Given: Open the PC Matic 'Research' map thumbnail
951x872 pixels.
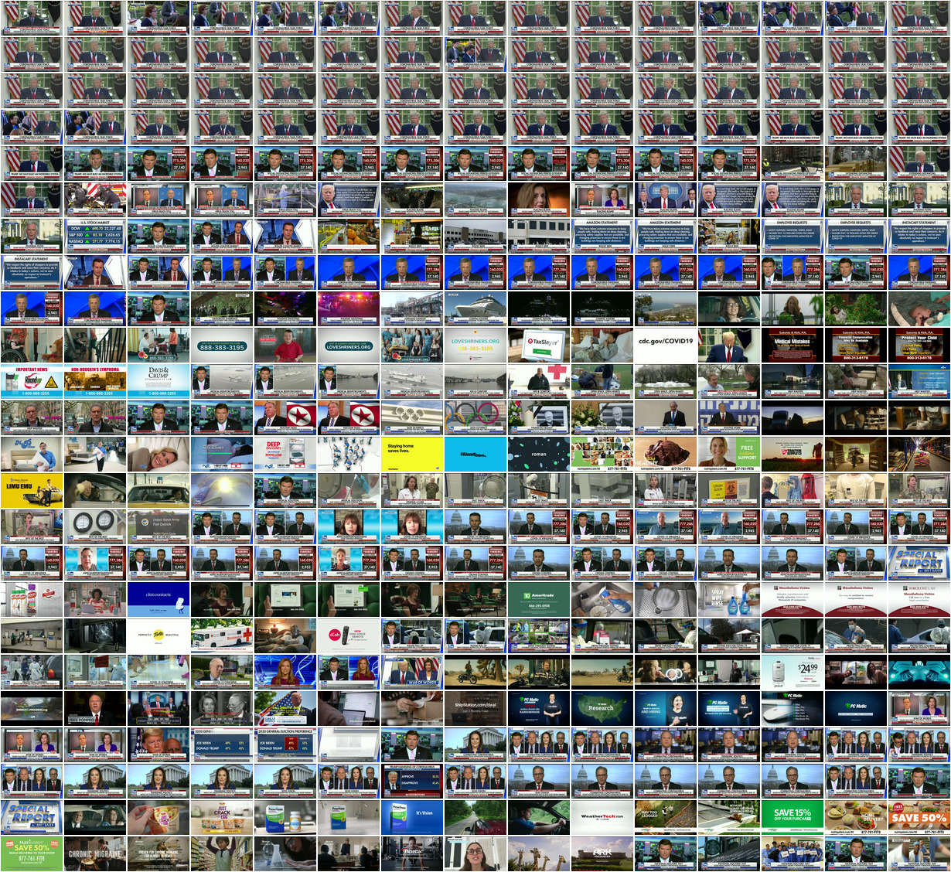Looking at the screenshot, I should tap(602, 708).
